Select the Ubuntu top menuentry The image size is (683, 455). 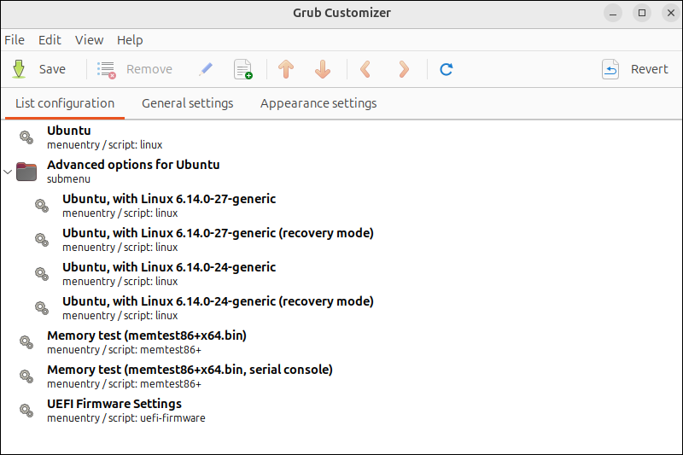[341, 137]
